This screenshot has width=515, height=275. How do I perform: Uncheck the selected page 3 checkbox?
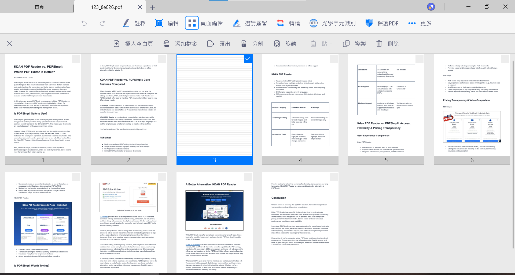pyautogui.click(x=248, y=59)
